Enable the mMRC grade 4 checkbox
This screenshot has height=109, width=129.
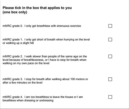[110, 97]
